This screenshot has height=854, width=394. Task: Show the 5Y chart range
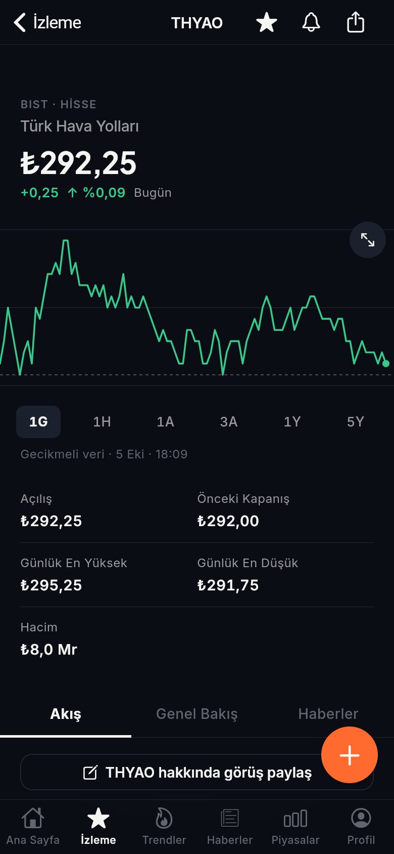pos(356,422)
